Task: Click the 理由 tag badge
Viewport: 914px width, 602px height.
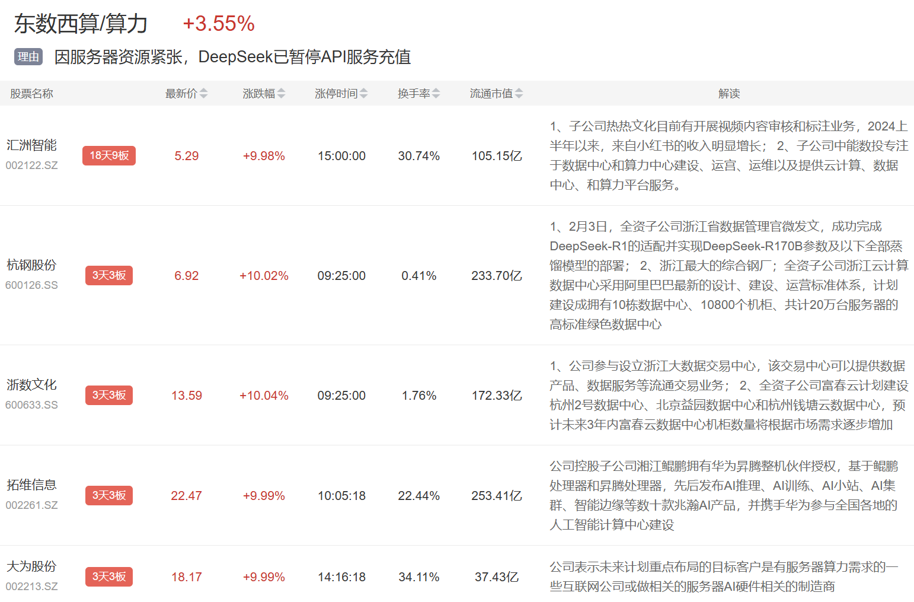Action: pos(28,57)
